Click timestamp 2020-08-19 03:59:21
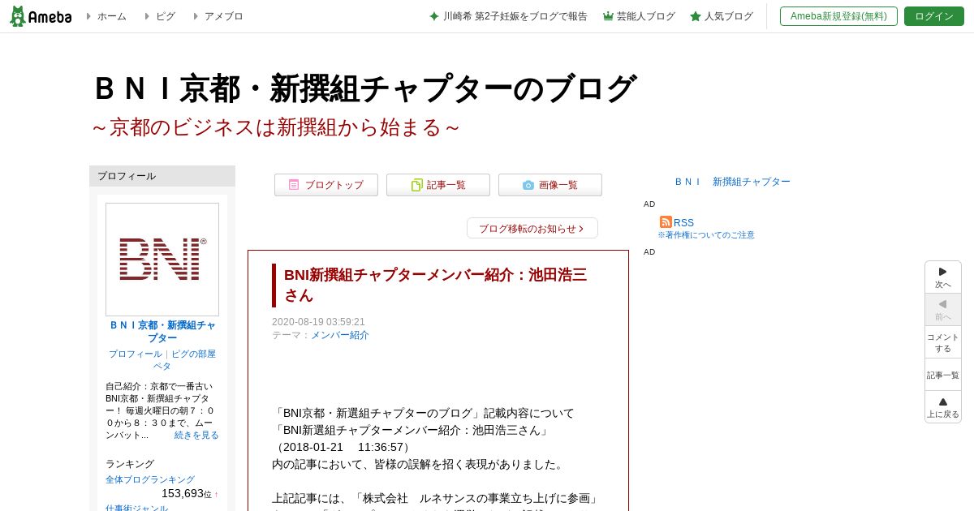The height and width of the screenshot is (511, 974). tap(318, 322)
